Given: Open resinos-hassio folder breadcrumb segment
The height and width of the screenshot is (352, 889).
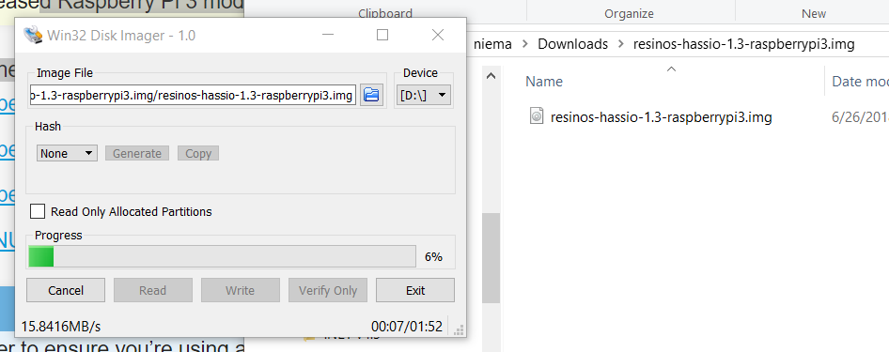Looking at the screenshot, I should pyautogui.click(x=744, y=44).
